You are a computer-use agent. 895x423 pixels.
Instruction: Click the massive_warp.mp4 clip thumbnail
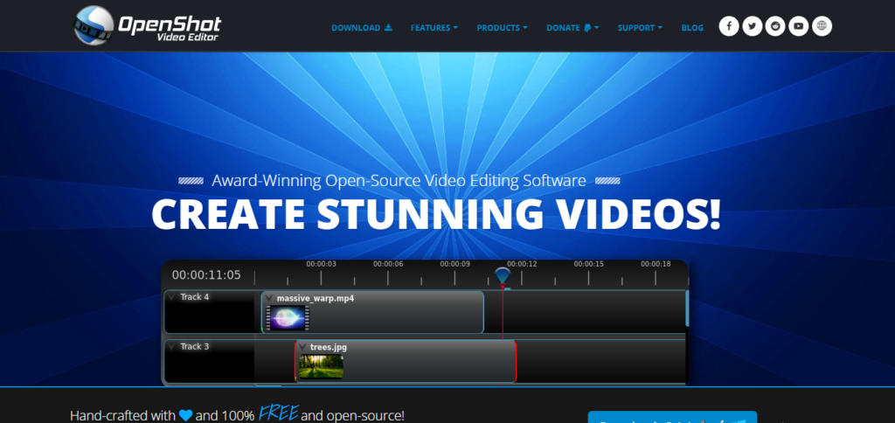(288, 318)
